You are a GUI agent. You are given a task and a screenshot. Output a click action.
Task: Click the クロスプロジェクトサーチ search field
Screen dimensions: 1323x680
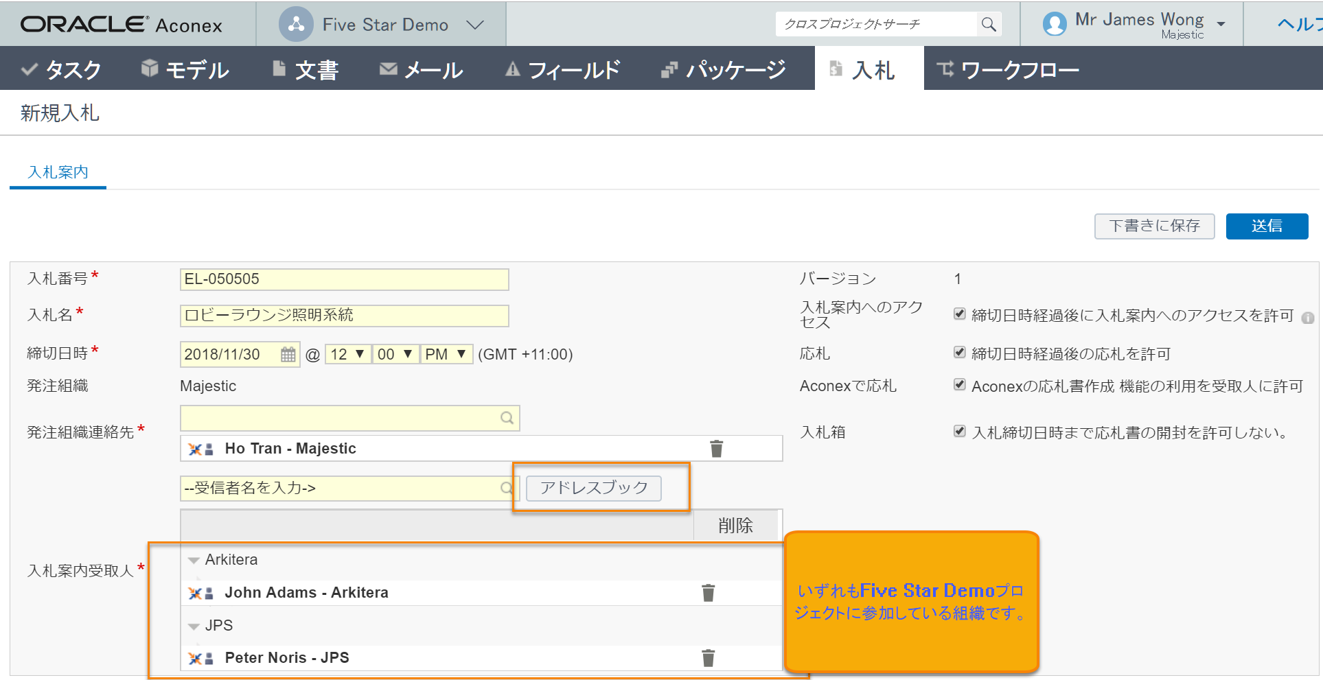pos(877,24)
